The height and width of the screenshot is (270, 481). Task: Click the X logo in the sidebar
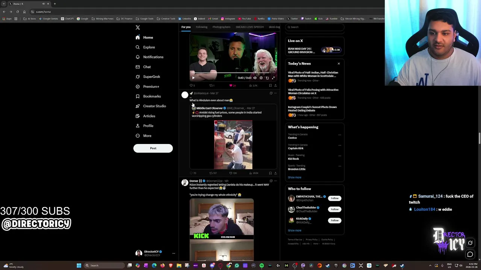click(138, 27)
